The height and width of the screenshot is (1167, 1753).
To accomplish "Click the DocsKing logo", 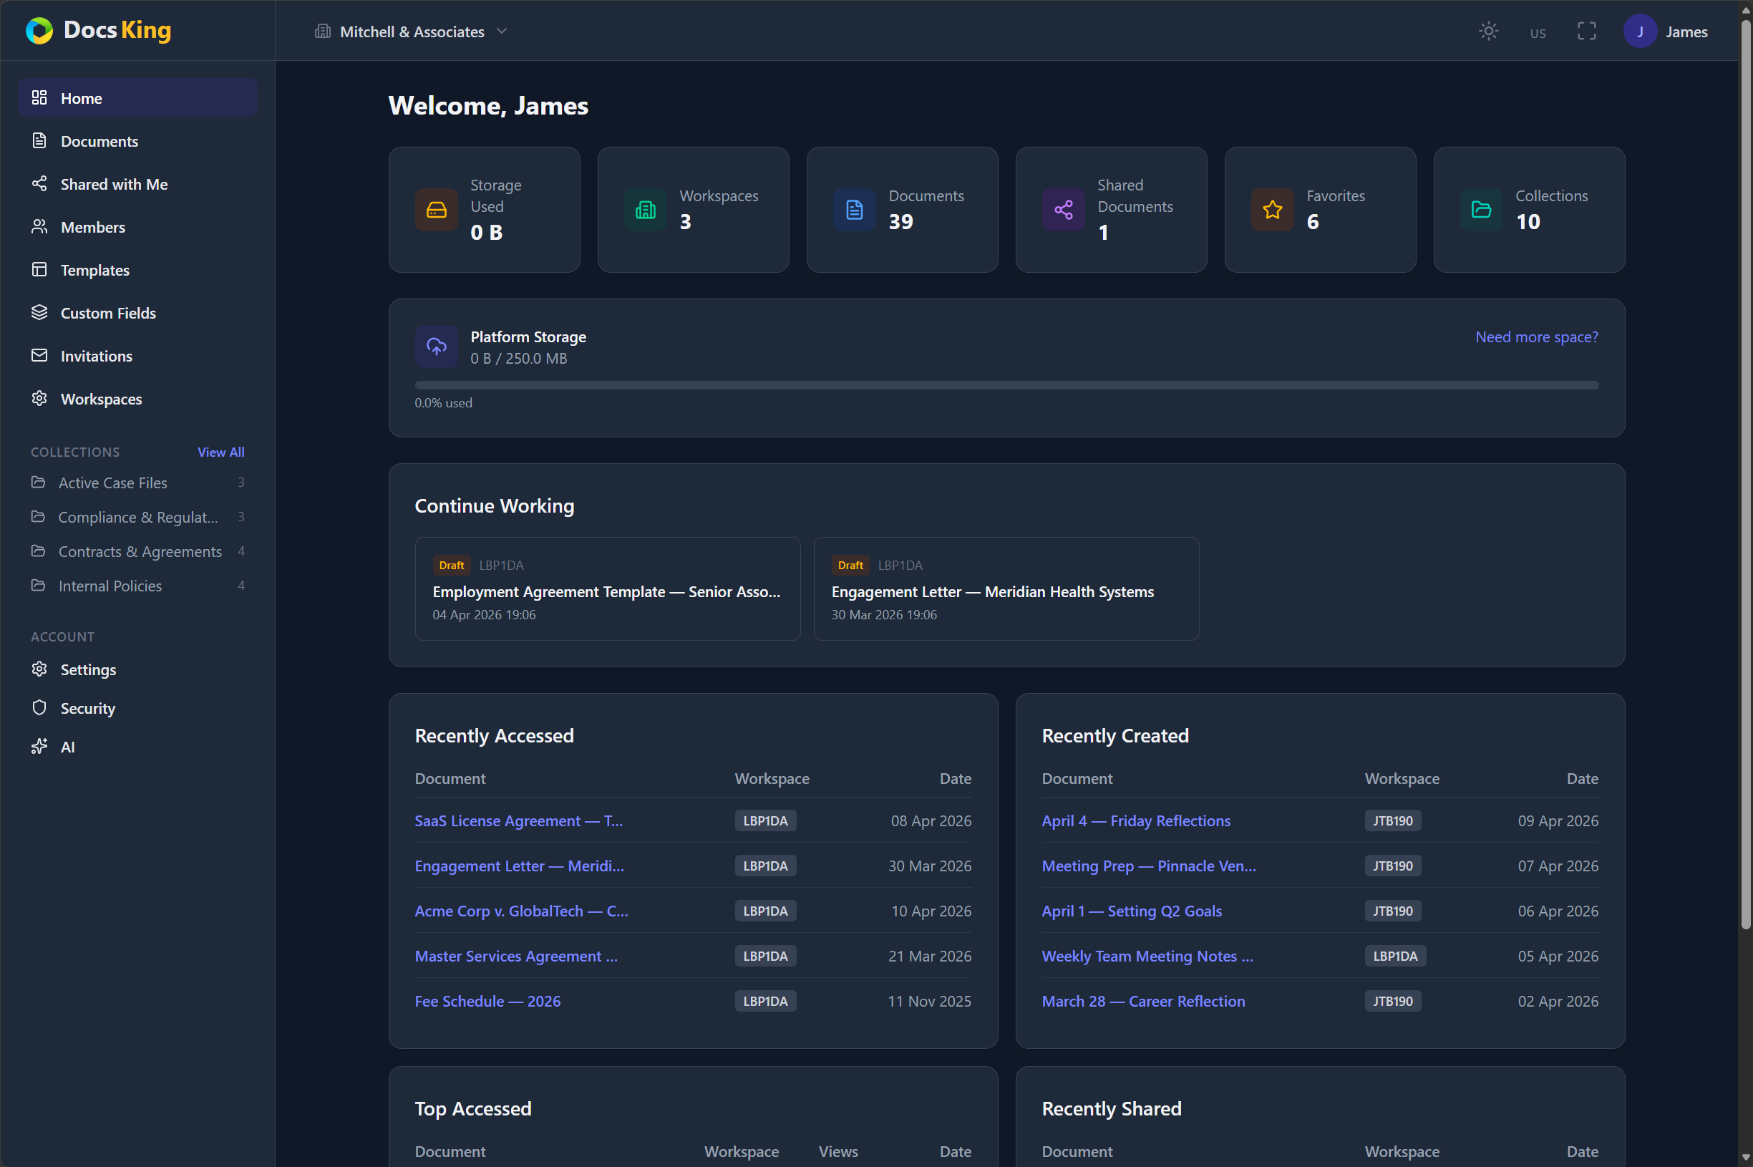I will [97, 31].
